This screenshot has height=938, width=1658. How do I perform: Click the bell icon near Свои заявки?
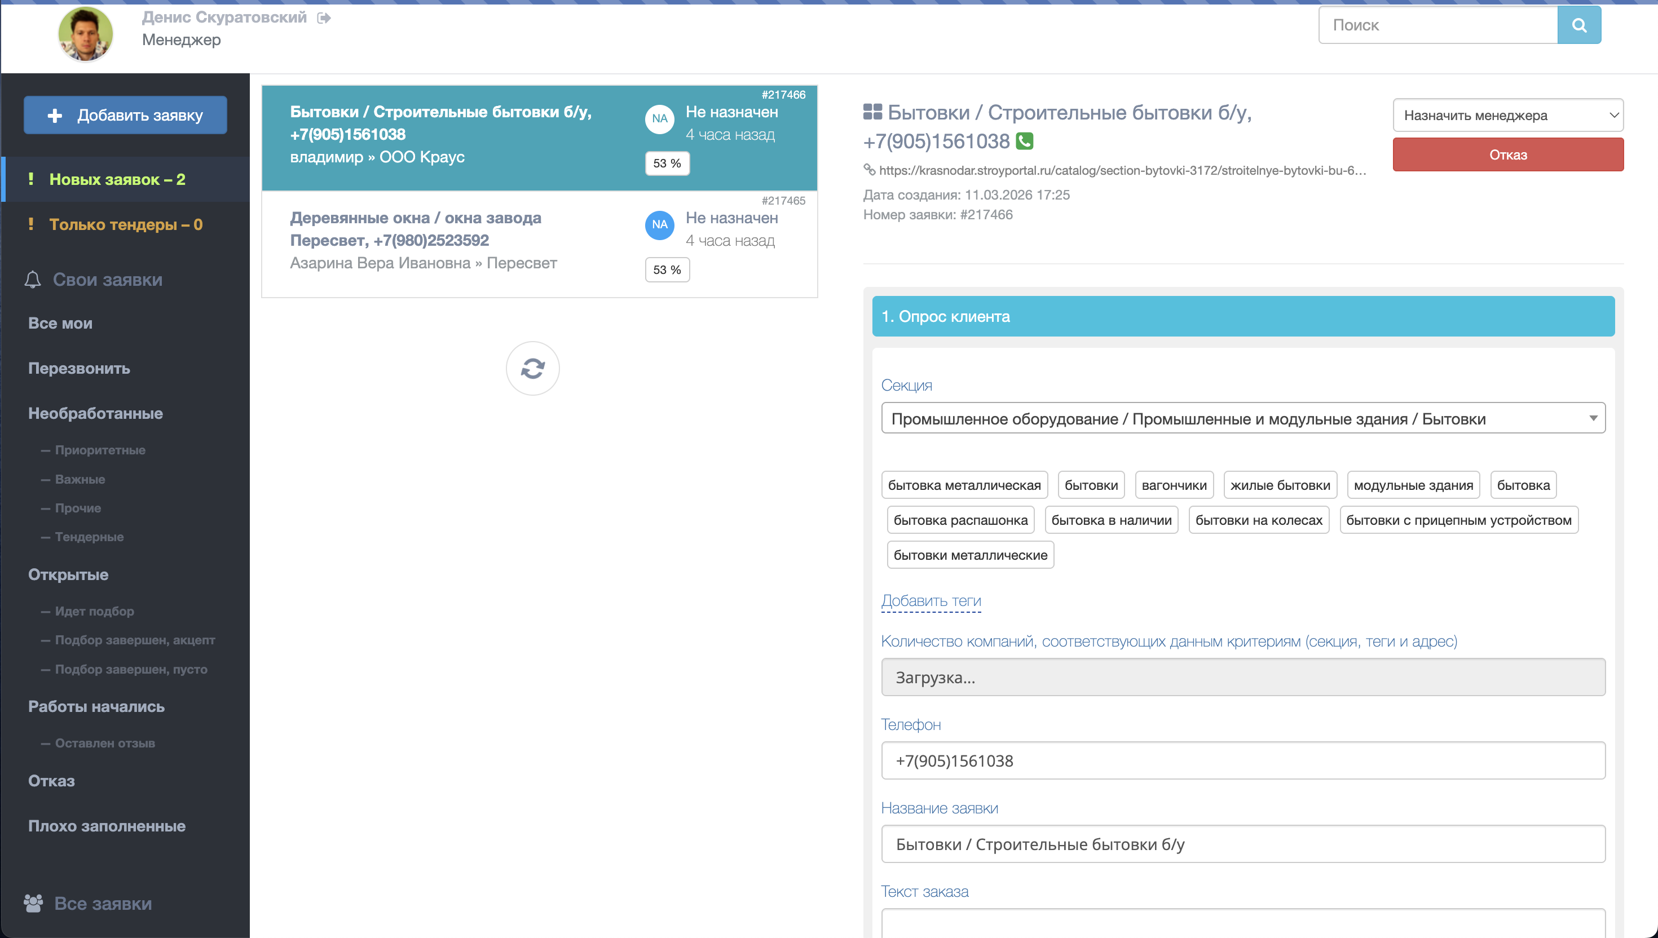click(x=33, y=280)
